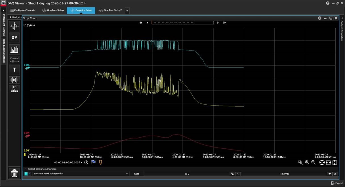Image resolution: width=345 pixels, height=187 pixels.
Task: Open the time span per division dropdown
Action: (82, 163)
